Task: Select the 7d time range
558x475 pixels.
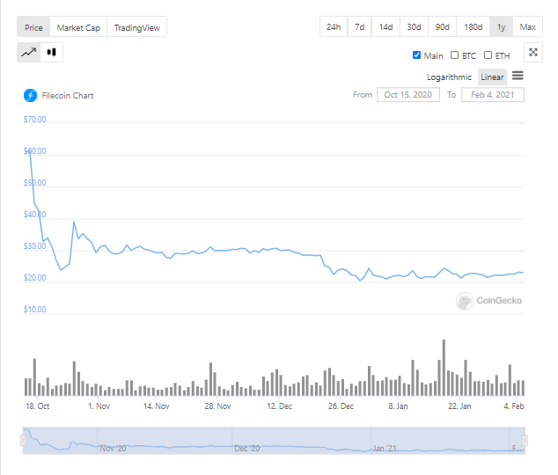Action: 359,26
